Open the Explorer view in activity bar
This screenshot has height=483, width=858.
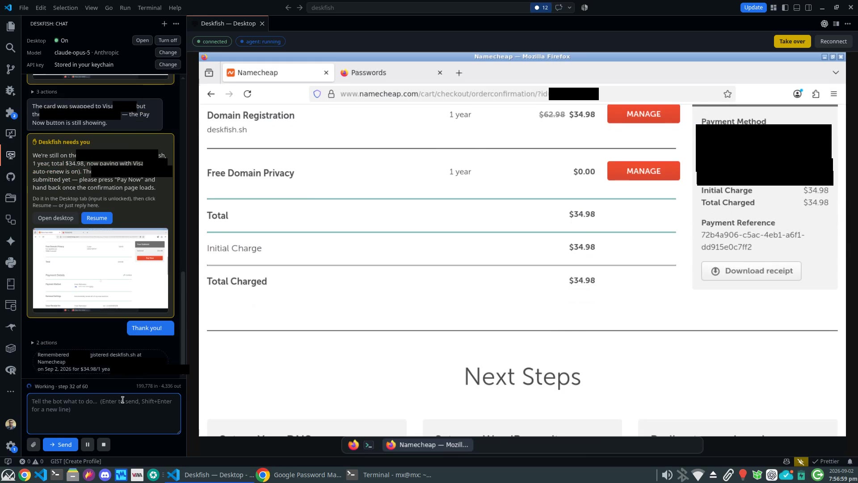click(11, 26)
